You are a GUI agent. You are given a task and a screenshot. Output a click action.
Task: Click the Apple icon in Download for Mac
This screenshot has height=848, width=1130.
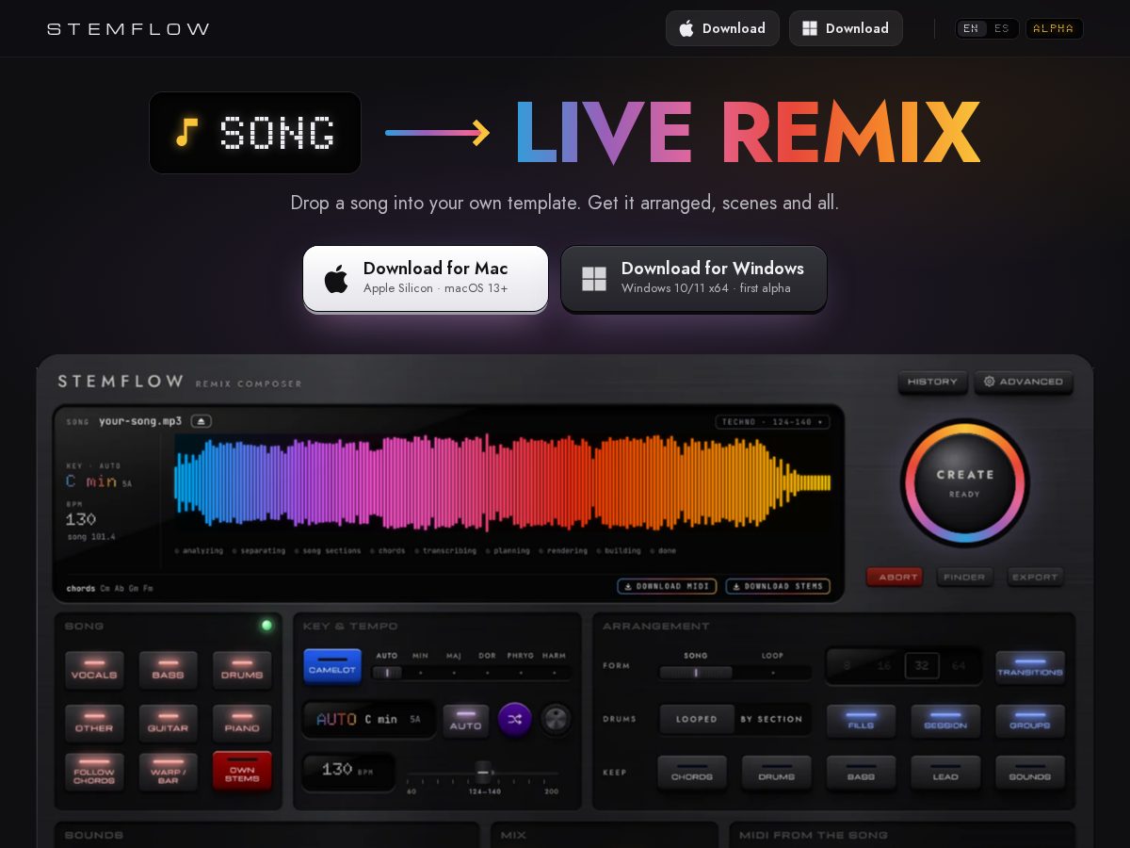click(x=336, y=279)
